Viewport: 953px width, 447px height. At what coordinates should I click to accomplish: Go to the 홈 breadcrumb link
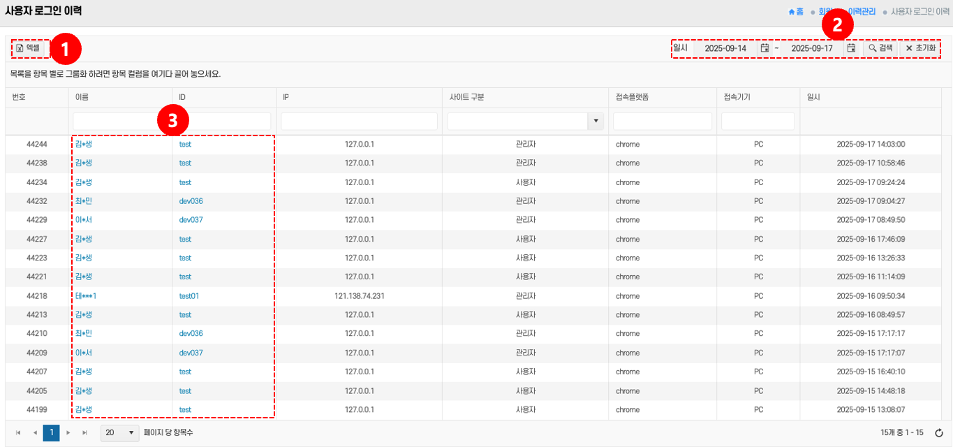[796, 12]
